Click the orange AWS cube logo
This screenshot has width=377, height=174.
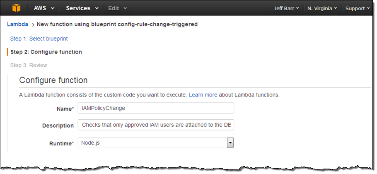click(16, 8)
